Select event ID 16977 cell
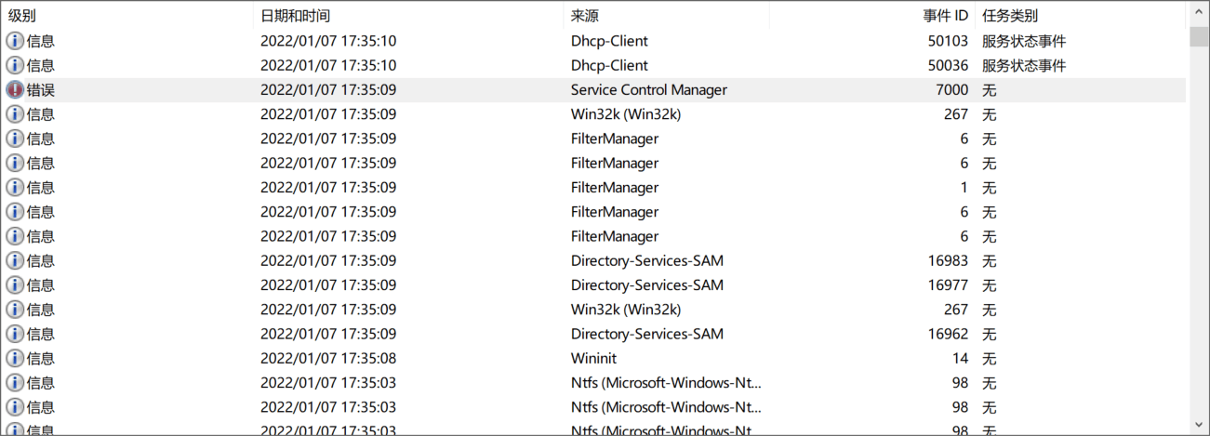Viewport: 1210px width, 436px height. coord(948,284)
